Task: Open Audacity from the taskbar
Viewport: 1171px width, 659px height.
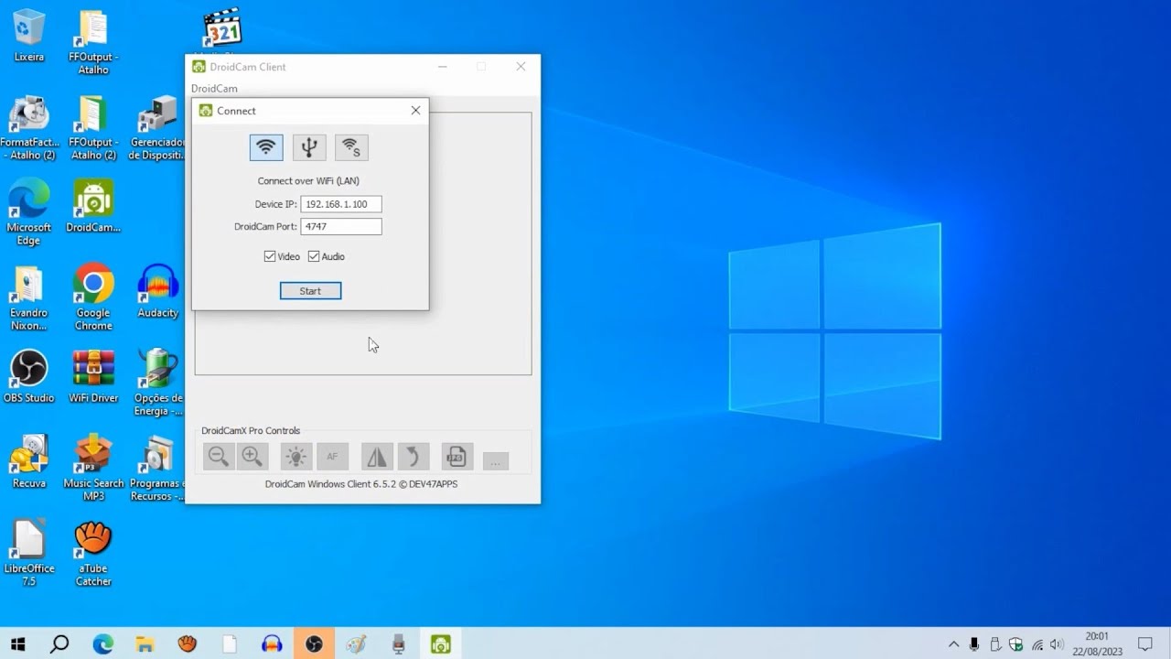Action: pyautogui.click(x=272, y=643)
